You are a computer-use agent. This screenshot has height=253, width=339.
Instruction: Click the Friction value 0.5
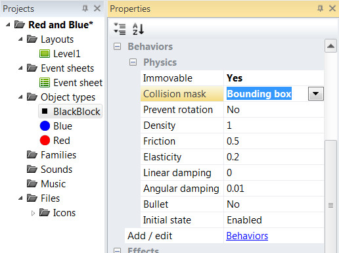[233, 141]
